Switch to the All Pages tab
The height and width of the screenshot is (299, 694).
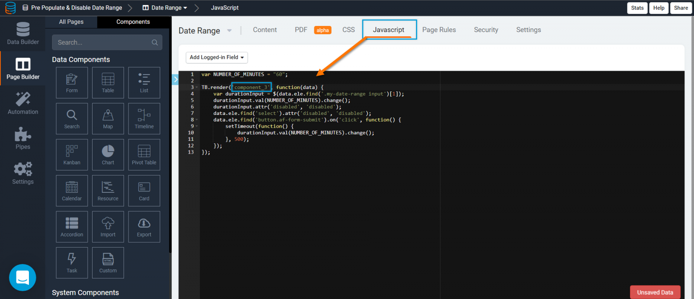[71, 22]
